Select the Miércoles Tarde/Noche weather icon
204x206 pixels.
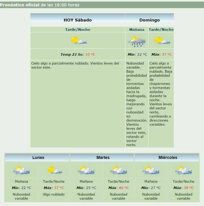[183, 170]
